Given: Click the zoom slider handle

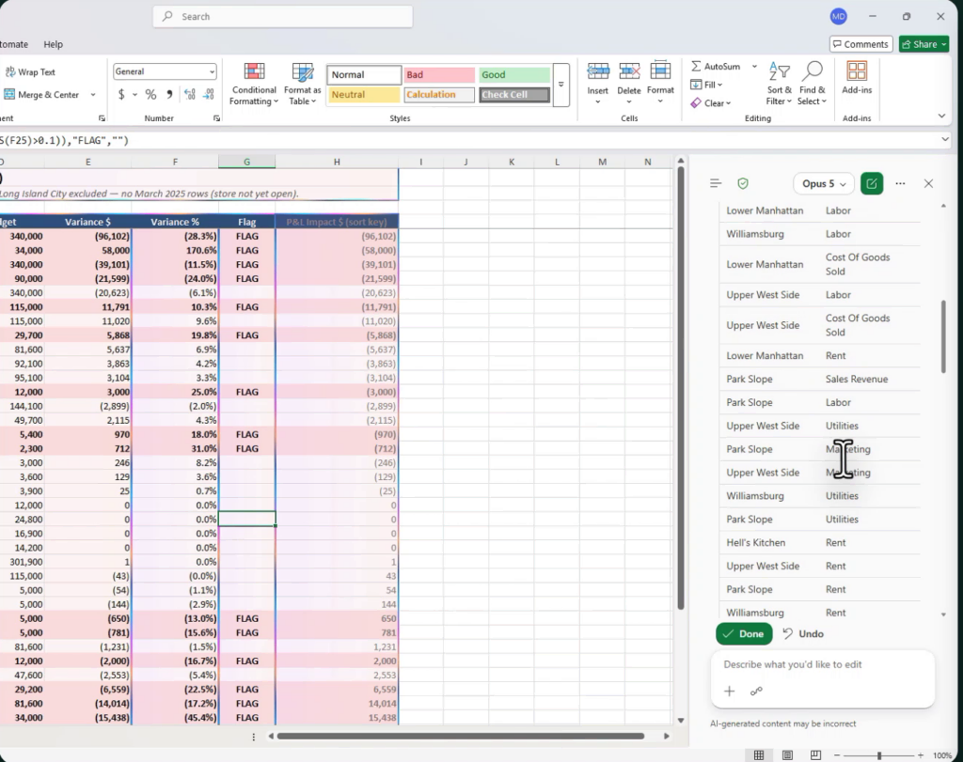Looking at the screenshot, I should click(879, 755).
